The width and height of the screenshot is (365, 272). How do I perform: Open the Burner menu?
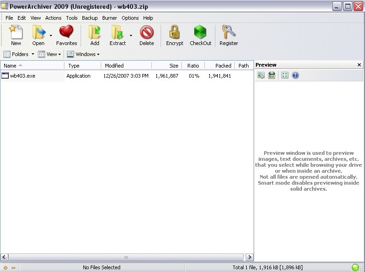110,18
